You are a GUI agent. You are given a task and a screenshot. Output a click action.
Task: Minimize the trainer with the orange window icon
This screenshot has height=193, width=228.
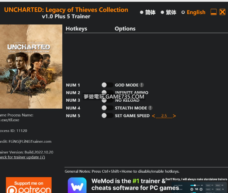pyautogui.click(x=214, y=12)
